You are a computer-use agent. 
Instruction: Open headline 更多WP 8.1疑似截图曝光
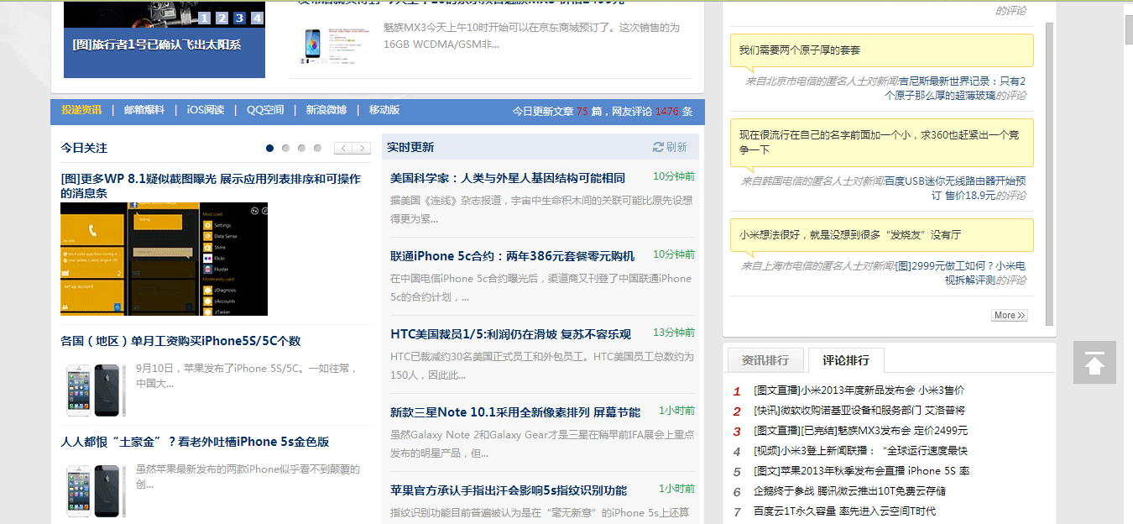pyautogui.click(x=211, y=186)
